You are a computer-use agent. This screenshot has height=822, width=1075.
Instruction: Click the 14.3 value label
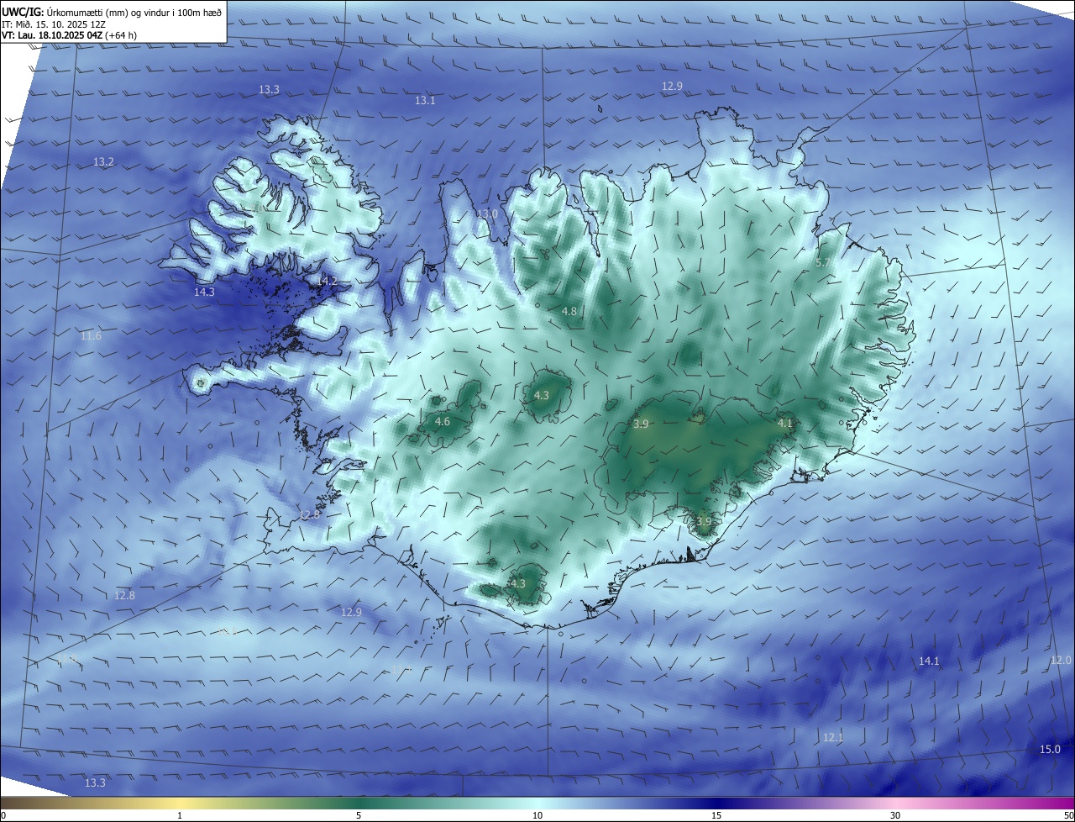(204, 292)
